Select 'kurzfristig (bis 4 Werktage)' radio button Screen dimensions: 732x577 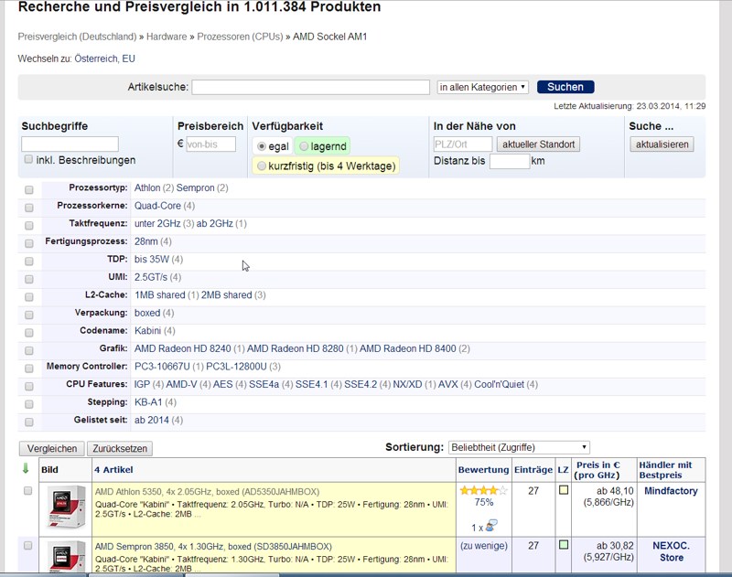tap(262, 166)
